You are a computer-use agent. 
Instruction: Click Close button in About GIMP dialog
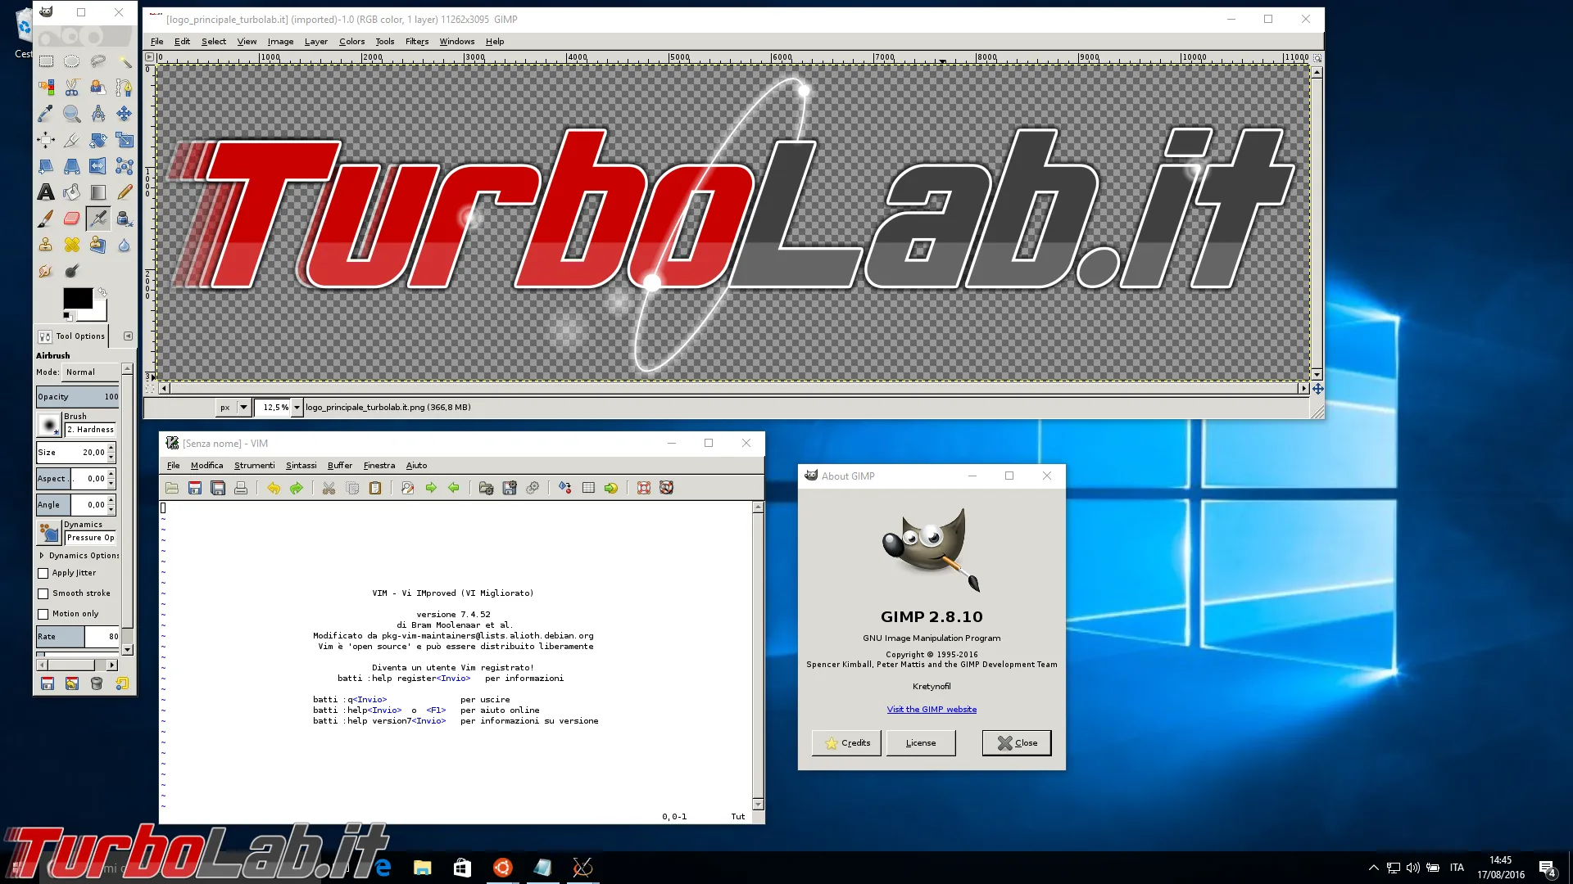click(1017, 743)
